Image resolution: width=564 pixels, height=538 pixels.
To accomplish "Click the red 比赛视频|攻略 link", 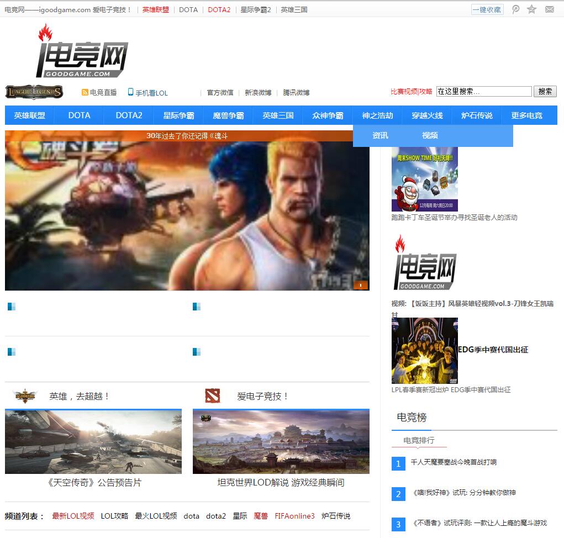I will [x=411, y=91].
